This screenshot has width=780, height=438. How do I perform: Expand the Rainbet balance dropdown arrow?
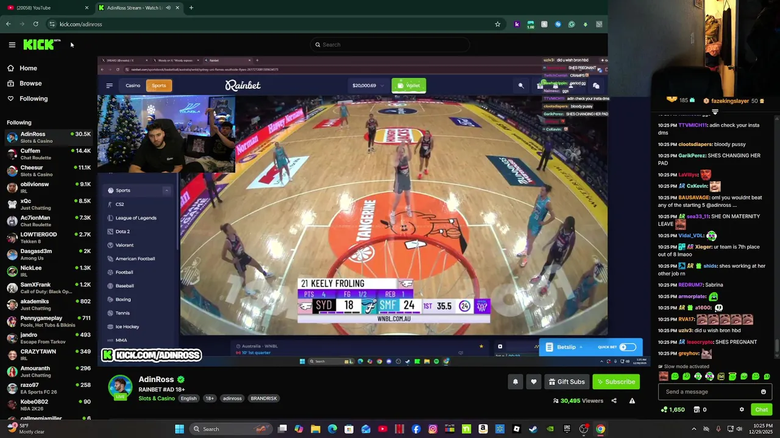click(x=382, y=86)
